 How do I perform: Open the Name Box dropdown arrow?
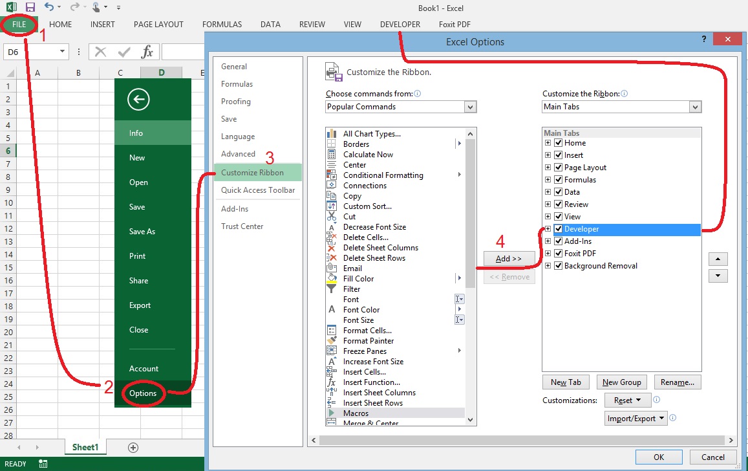click(x=62, y=52)
